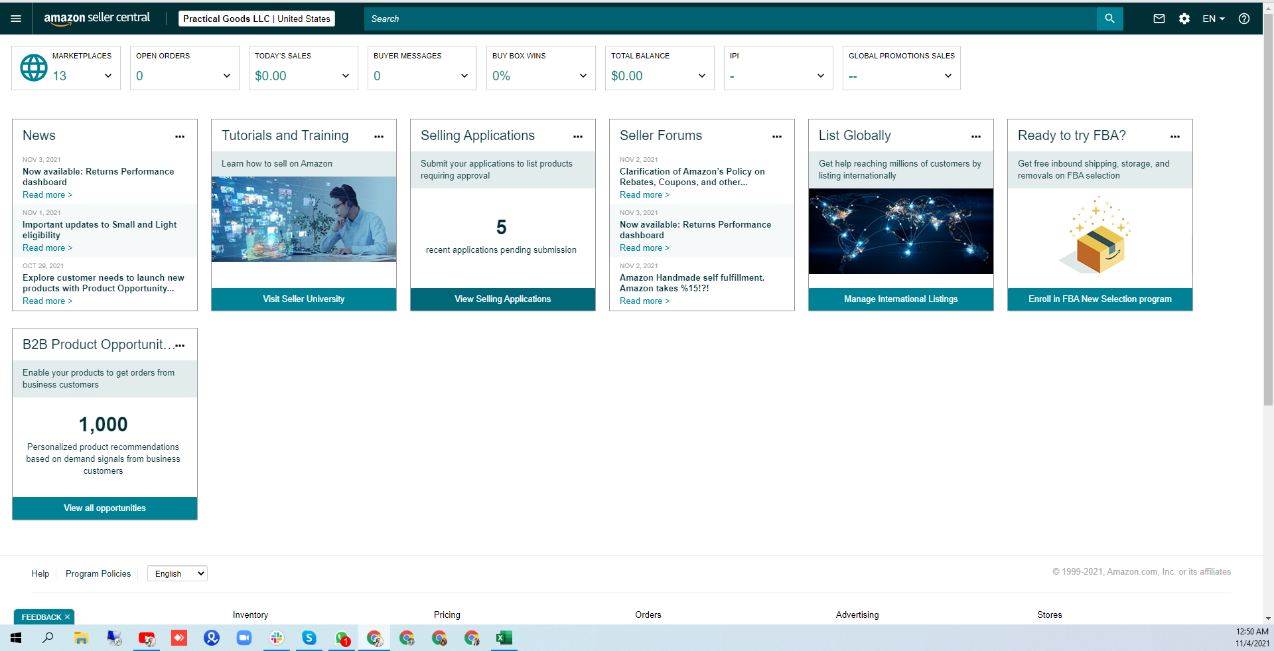Click the search magnifier button
Screen dimensions: 1274x651
(x=1109, y=19)
